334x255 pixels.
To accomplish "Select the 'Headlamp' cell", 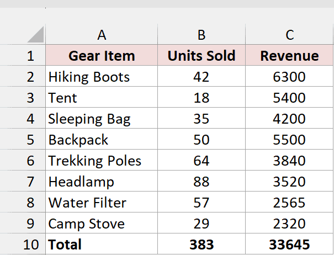I will tap(102, 181).
